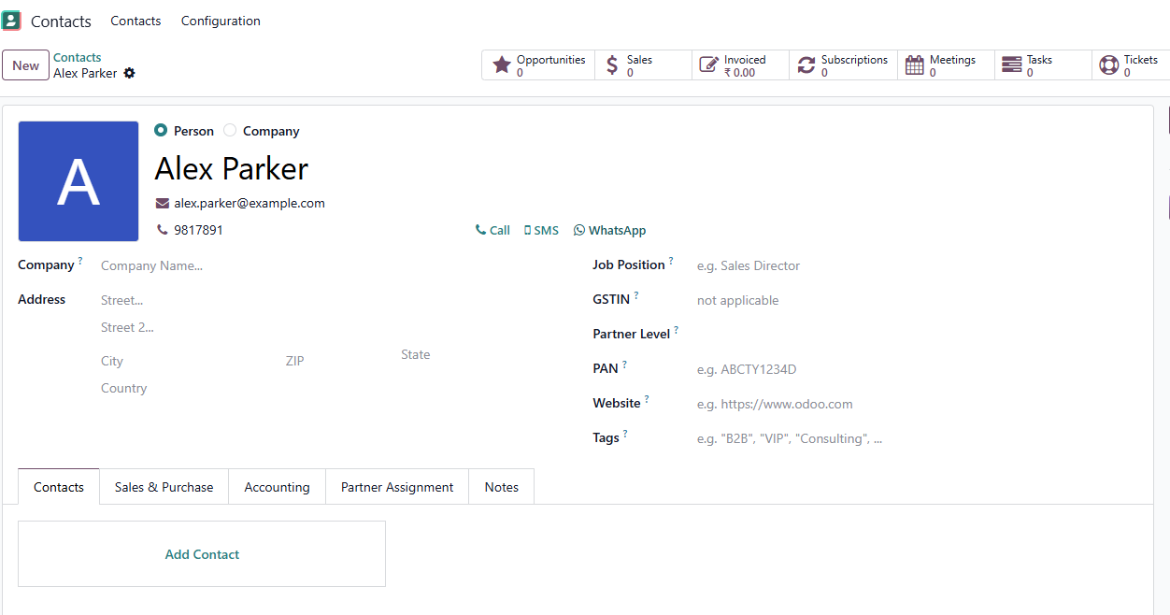
Task: Click the email envelope icon
Action: pos(163,203)
